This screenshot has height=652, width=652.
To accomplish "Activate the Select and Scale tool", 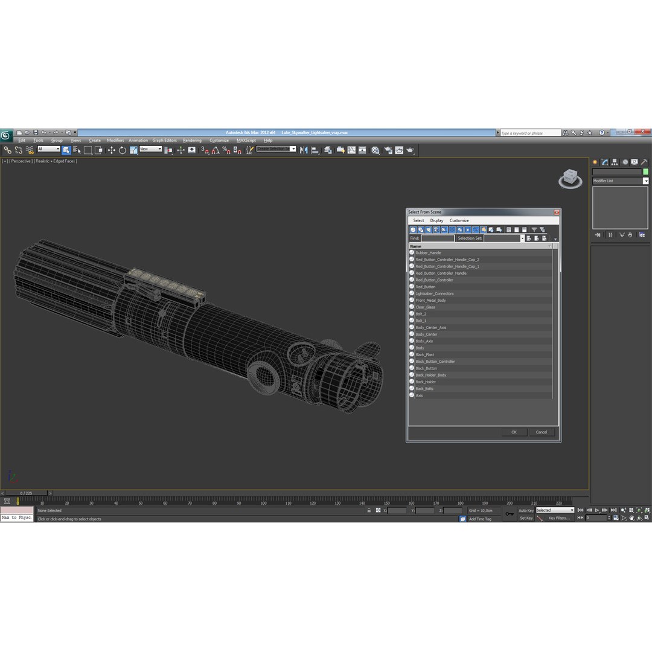I will [x=133, y=150].
